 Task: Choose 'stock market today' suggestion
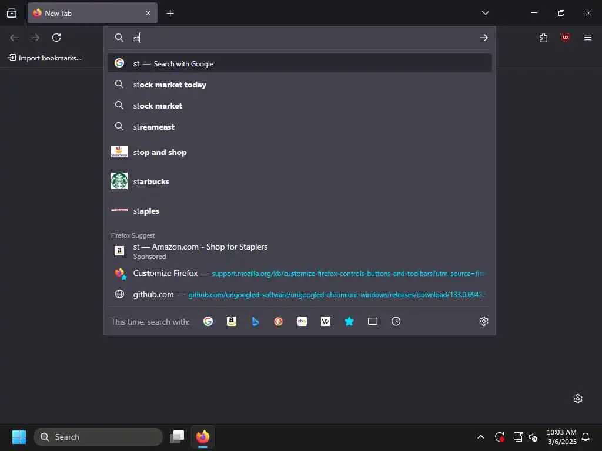(299, 85)
